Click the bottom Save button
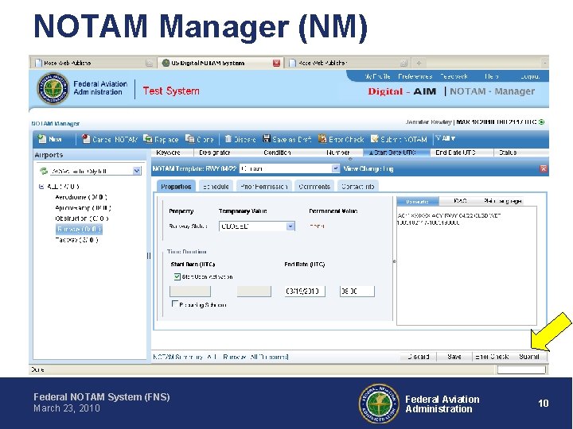Image resolution: width=573 pixels, height=429 pixels. 454,357
